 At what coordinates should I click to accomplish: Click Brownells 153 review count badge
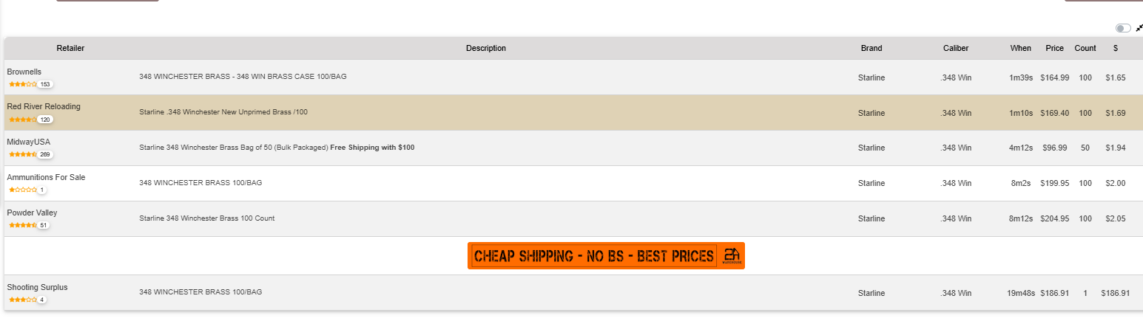pos(45,84)
